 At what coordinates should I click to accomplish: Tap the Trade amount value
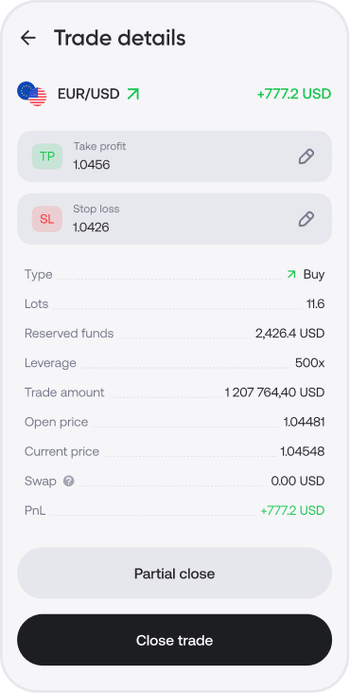[x=274, y=392]
